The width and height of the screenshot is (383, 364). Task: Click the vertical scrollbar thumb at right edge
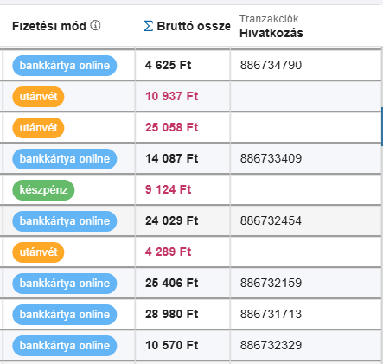click(x=382, y=125)
